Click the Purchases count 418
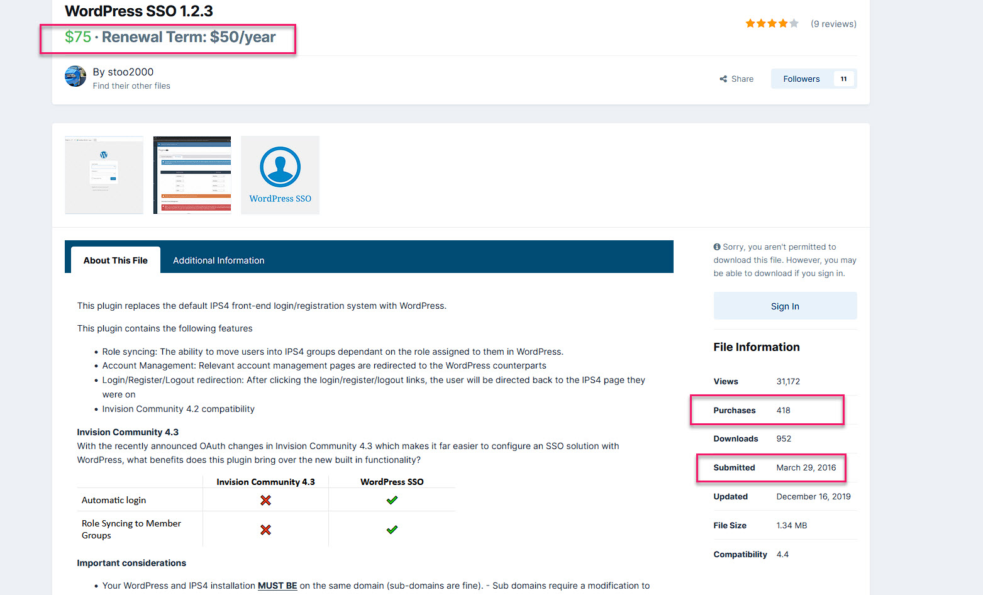983x595 pixels. pos(783,411)
